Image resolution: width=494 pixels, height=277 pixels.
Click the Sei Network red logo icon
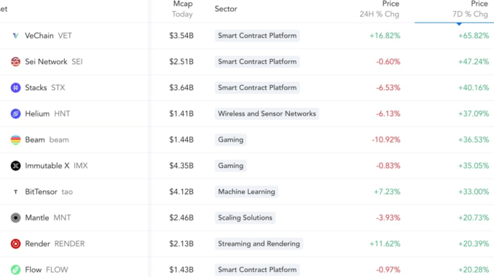15,62
